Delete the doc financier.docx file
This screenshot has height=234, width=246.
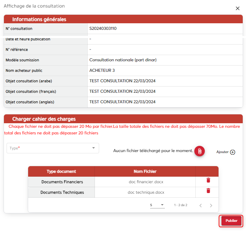point(208,180)
